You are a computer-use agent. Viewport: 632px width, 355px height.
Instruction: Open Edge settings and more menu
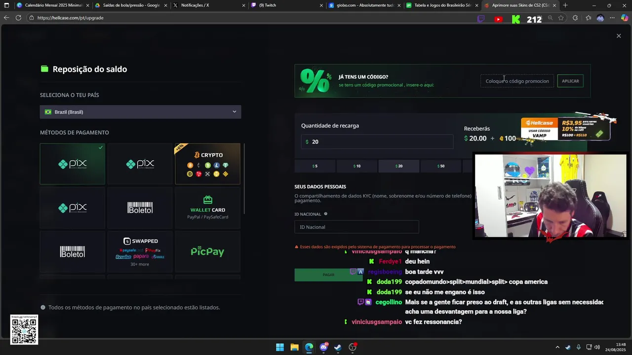pos(612,18)
